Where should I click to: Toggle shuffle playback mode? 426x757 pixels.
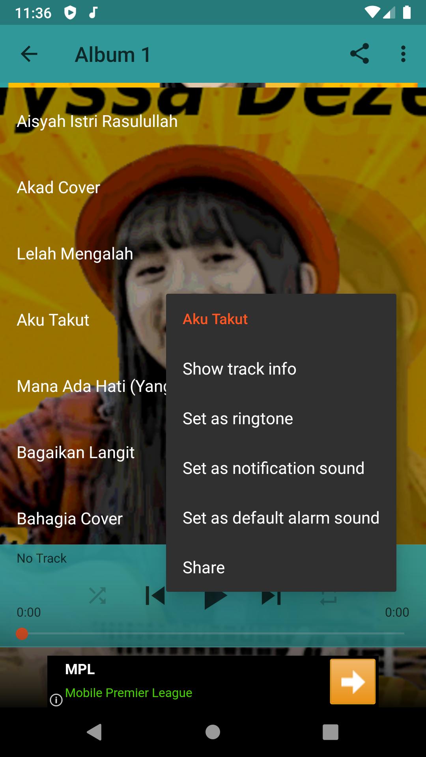tap(97, 596)
